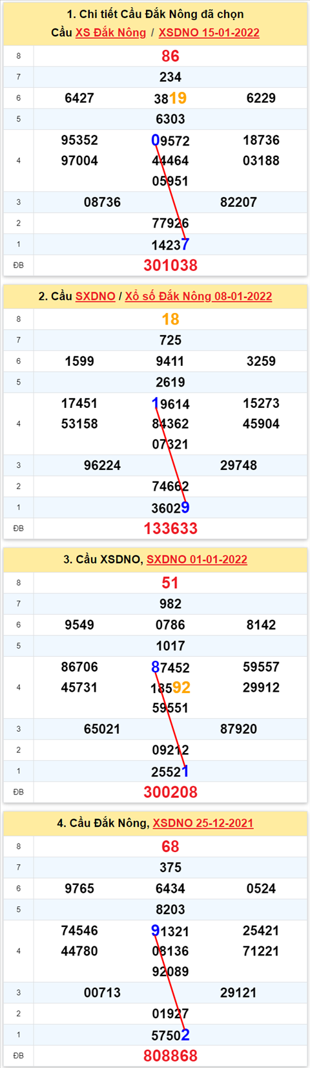The height and width of the screenshot is (1068, 310).
Task: Select prize 3 number 82207
Action: tap(238, 202)
